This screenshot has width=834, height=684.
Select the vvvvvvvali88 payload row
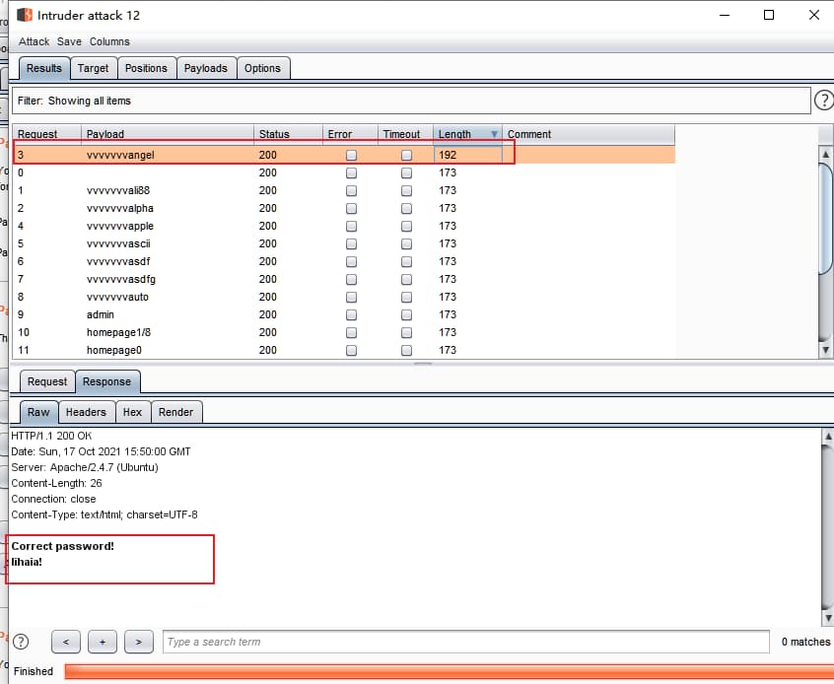pos(344,190)
